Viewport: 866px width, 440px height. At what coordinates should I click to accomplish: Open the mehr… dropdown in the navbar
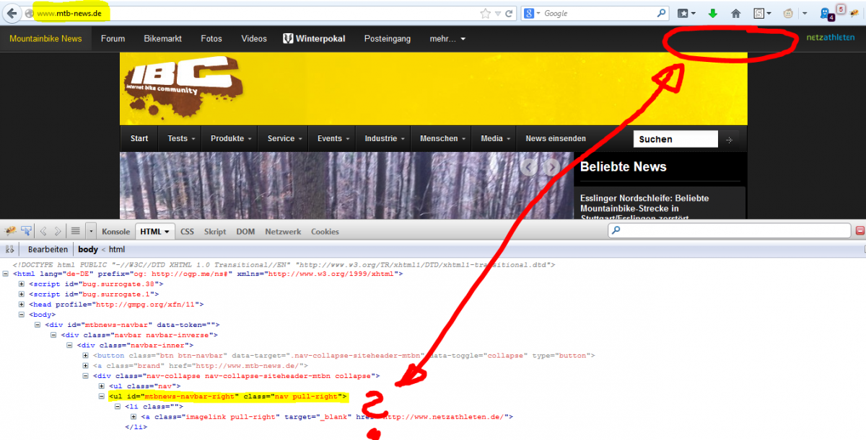coord(447,39)
